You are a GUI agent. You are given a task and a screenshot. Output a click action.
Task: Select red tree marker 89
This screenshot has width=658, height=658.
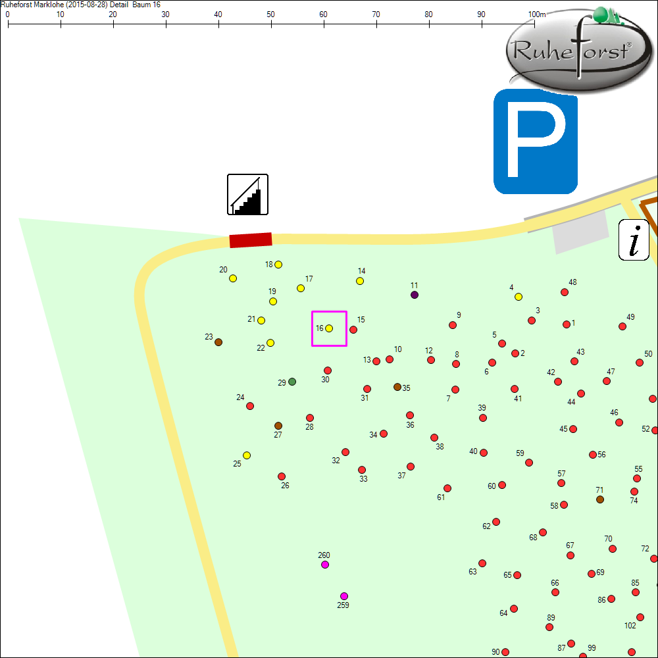[x=549, y=627]
